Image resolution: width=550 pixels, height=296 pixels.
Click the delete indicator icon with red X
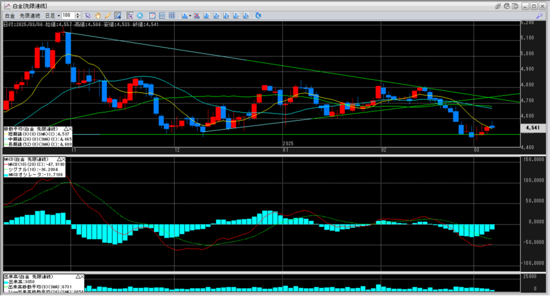click(x=197, y=16)
